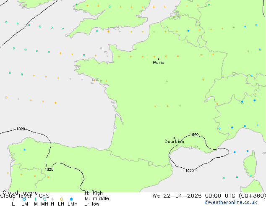Click the orange plus H legend symbol

pyautogui.click(x=52, y=199)
